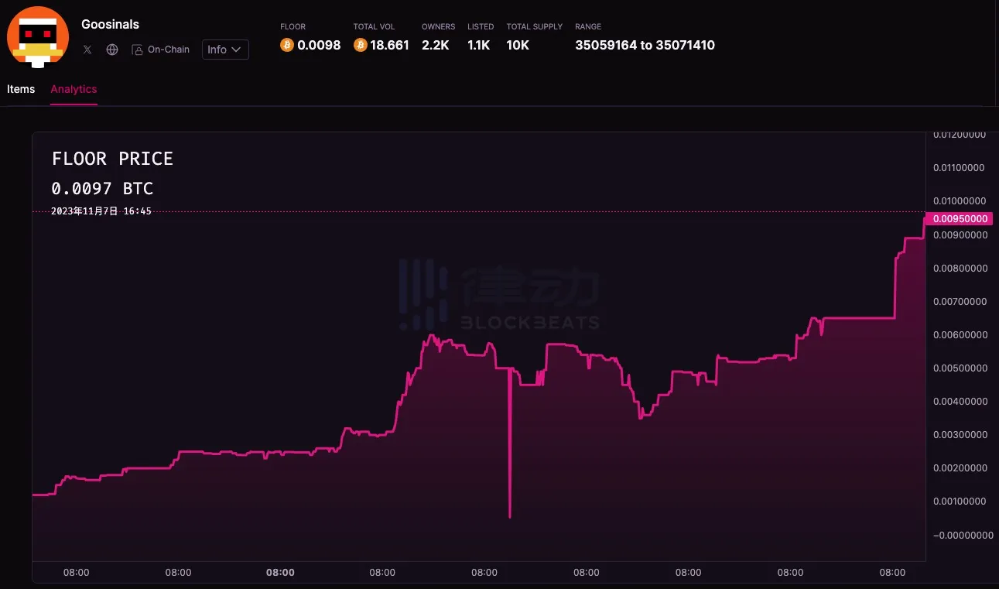Click the Goosinals collection name
Screen dimensions: 999x589
(x=110, y=24)
